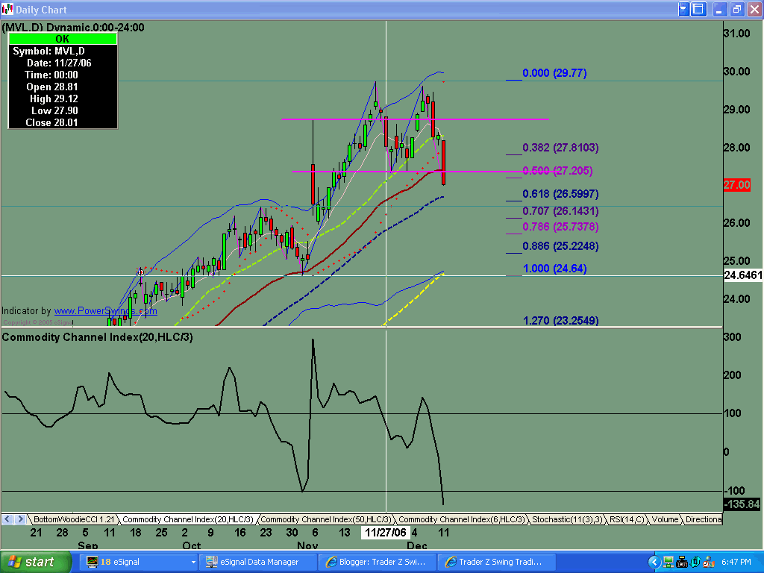Click the 6:47 PM system clock
This screenshot has width=764, height=573.
click(736, 562)
